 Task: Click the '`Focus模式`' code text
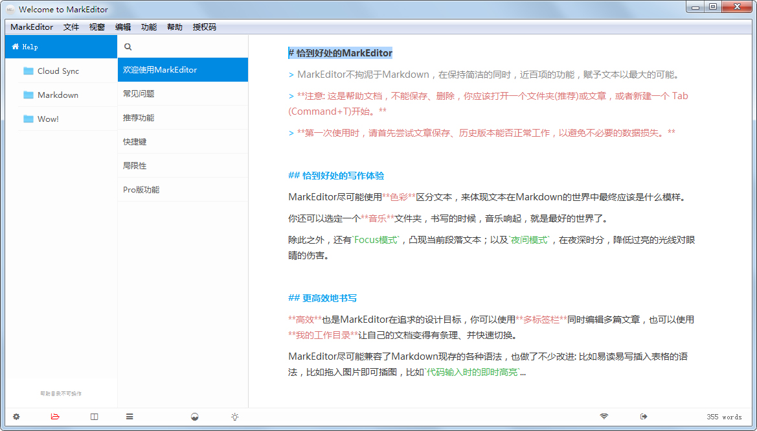[377, 240]
